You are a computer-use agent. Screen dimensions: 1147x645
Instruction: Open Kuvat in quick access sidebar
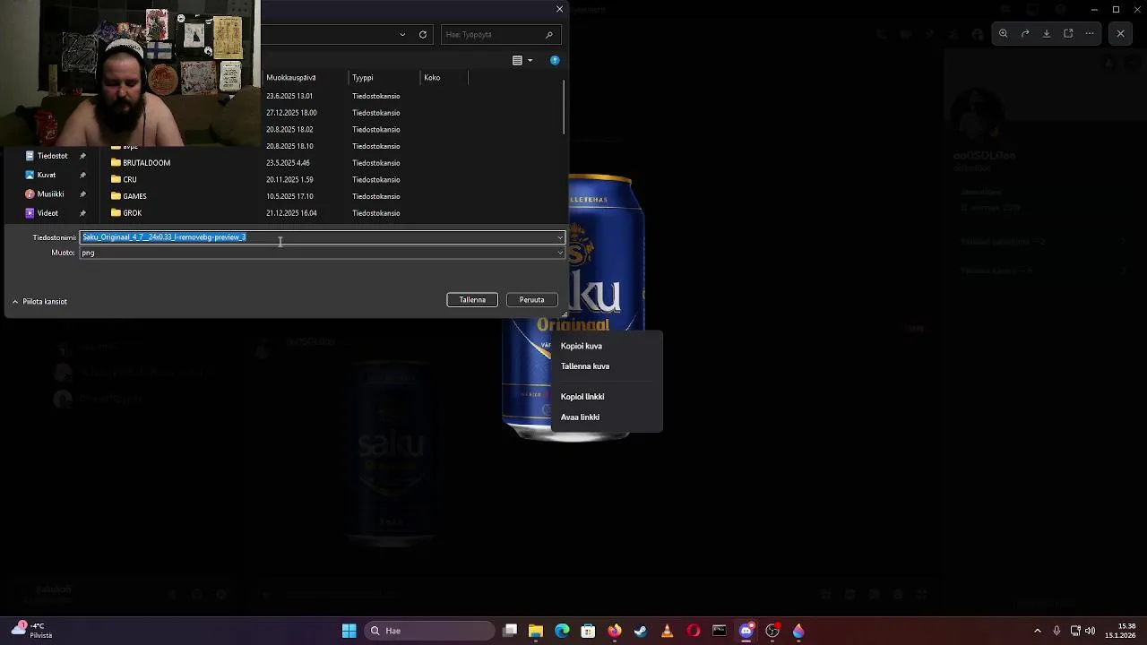46,176
